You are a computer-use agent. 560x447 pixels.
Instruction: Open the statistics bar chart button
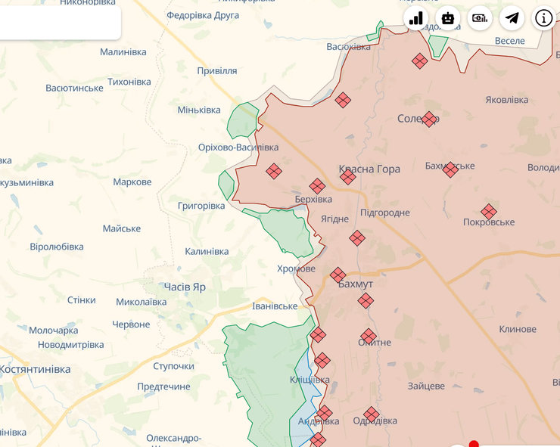tap(416, 18)
